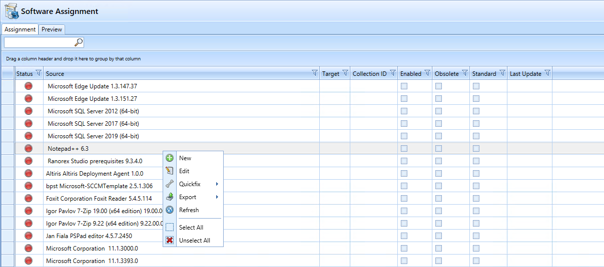Toggle Enabled checkbox for Ranorex Studio prerequisites

click(x=404, y=161)
